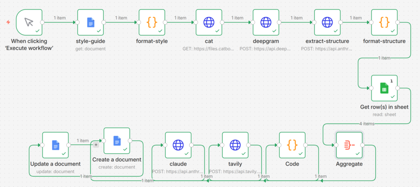Viewport: 420px width, 187px height.
Task: Click the 'Get row(s) in sheet' label
Action: 384,107
